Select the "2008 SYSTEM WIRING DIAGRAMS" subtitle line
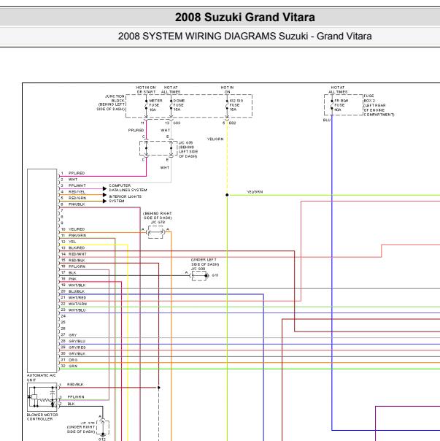This screenshot has width=440, height=441. [244, 37]
